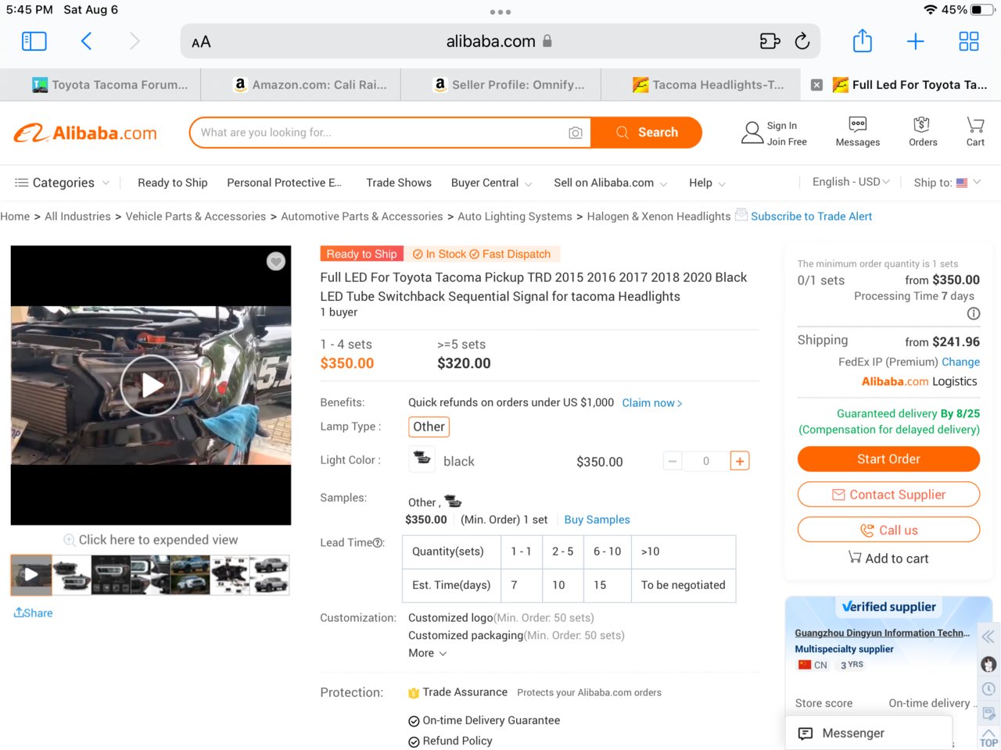
Task: Expand the Categories dropdown
Action: click(63, 183)
